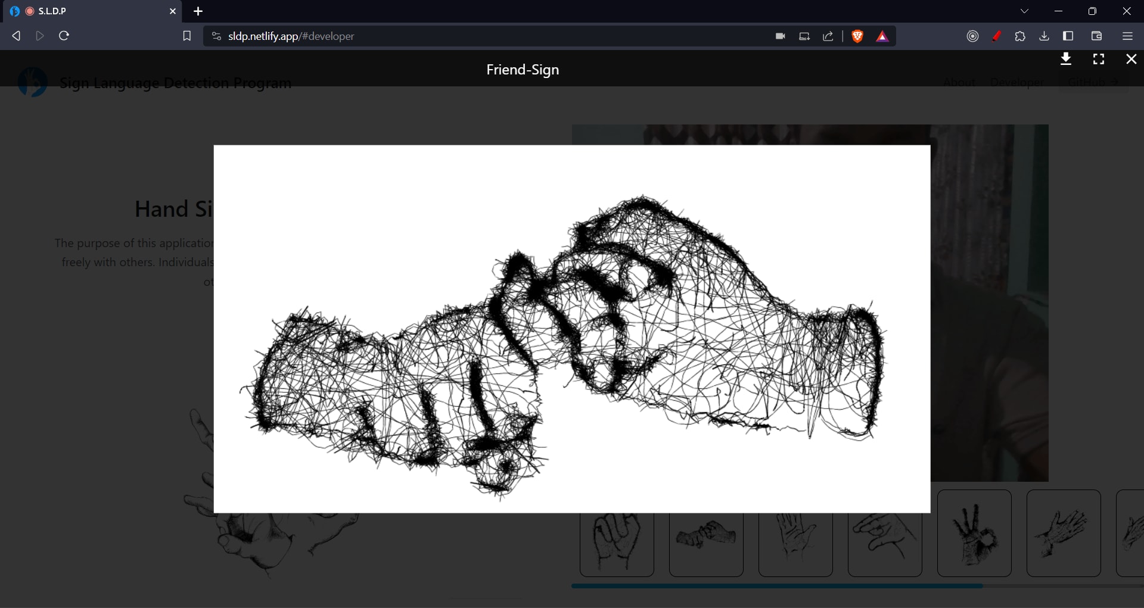This screenshot has width=1144, height=608.
Task: Click the Sign Language Detection Program logo
Action: tap(32, 82)
